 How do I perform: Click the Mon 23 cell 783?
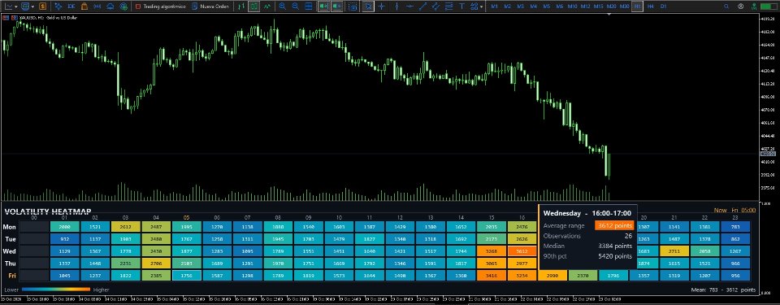coord(735,227)
